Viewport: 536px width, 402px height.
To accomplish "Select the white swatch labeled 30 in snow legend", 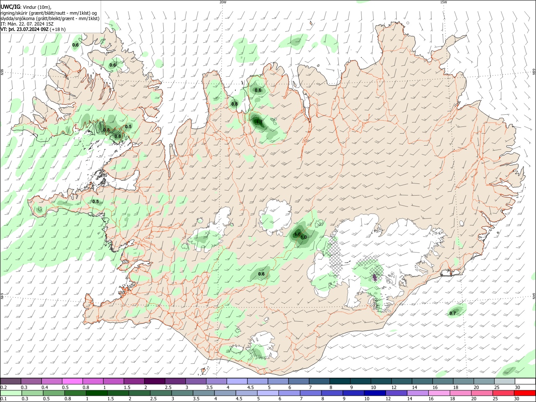I will coord(525,381).
